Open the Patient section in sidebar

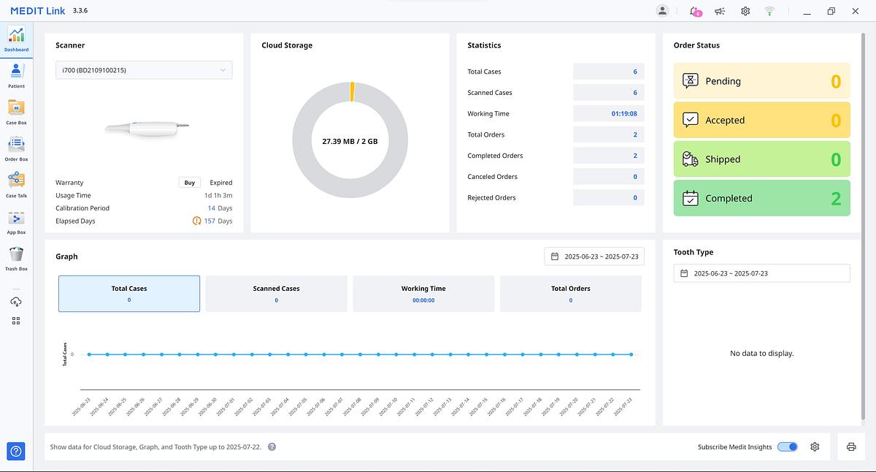click(16, 75)
